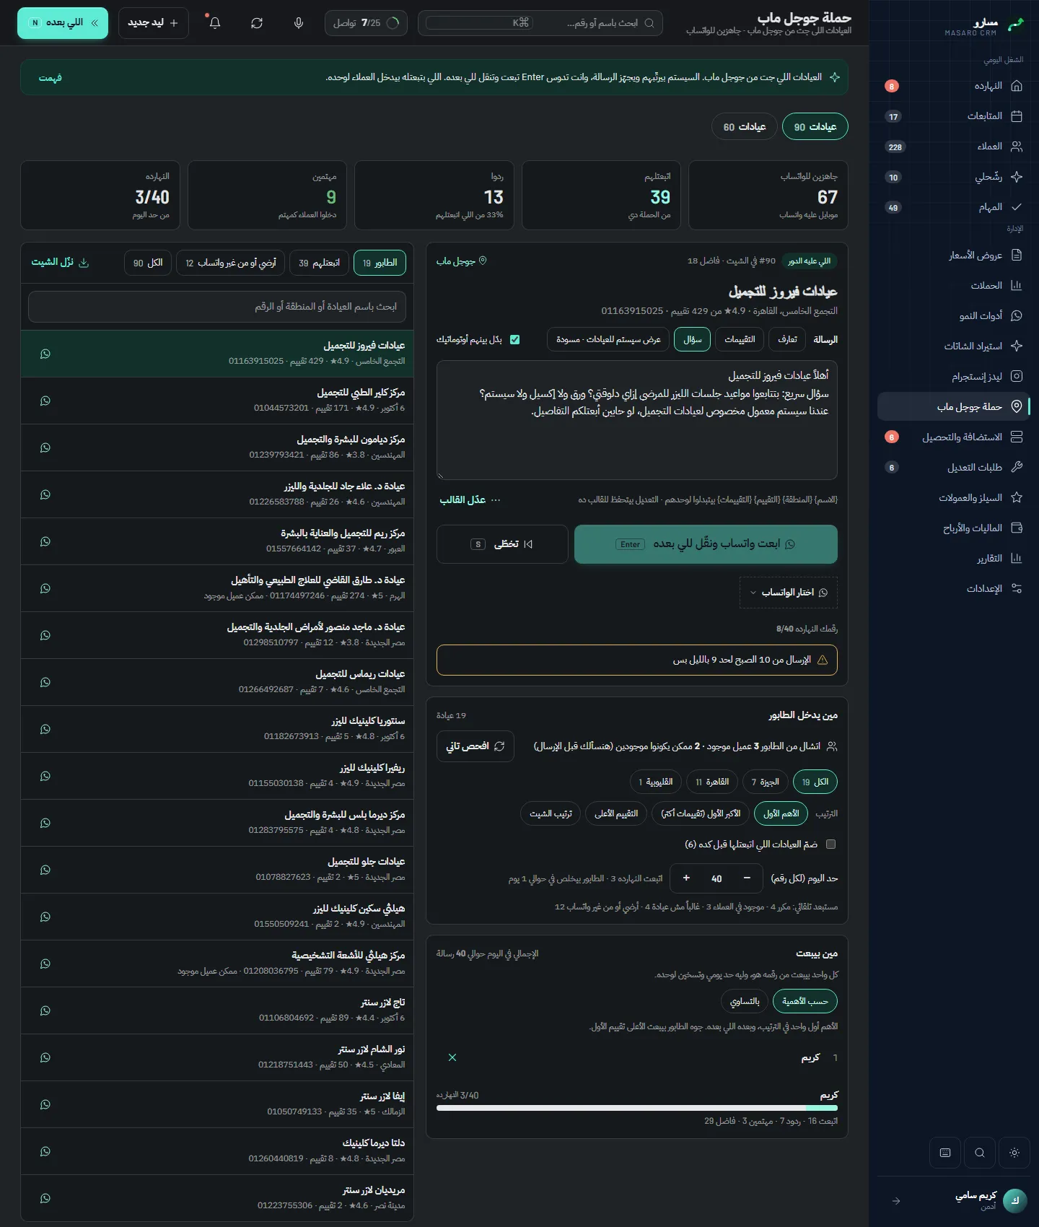Decrease daily limit with the minus stepper
The height and width of the screenshot is (1227, 1039).
[x=747, y=878]
